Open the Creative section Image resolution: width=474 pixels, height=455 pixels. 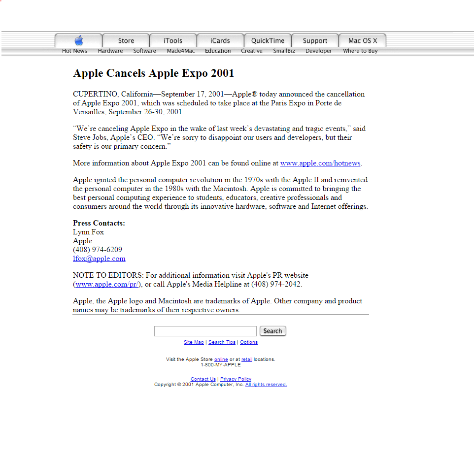point(251,51)
